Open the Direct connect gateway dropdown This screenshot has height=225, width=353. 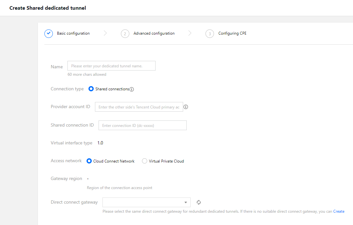point(146,202)
